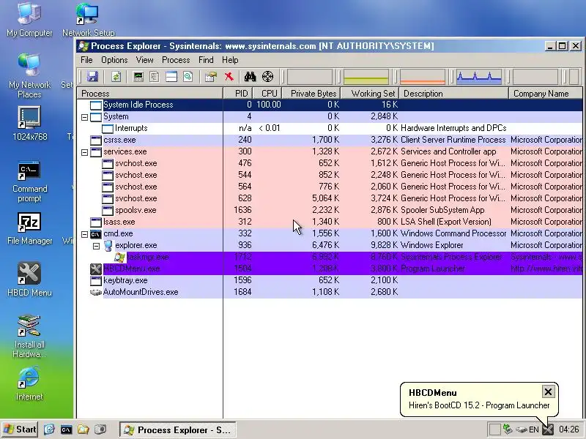Click the Save toolbar icon
The width and height of the screenshot is (586, 439).
[92, 77]
